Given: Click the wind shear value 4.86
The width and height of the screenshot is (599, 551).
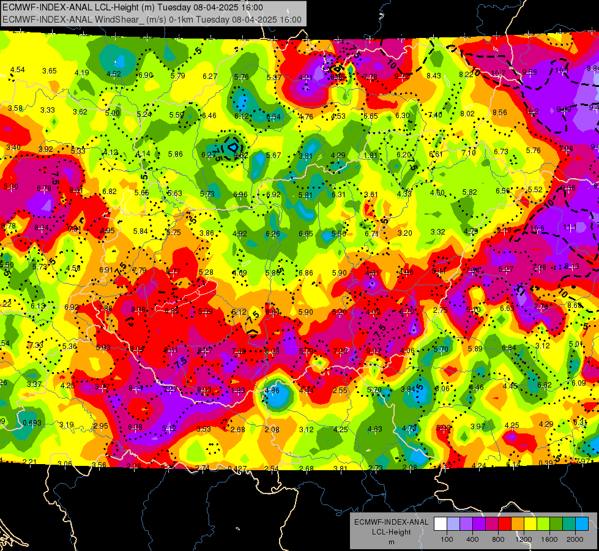Looking at the screenshot, I should click(272, 391).
